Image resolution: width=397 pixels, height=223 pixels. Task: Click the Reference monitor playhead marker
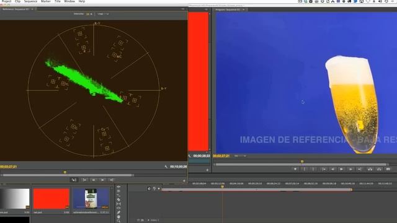click(x=65, y=172)
